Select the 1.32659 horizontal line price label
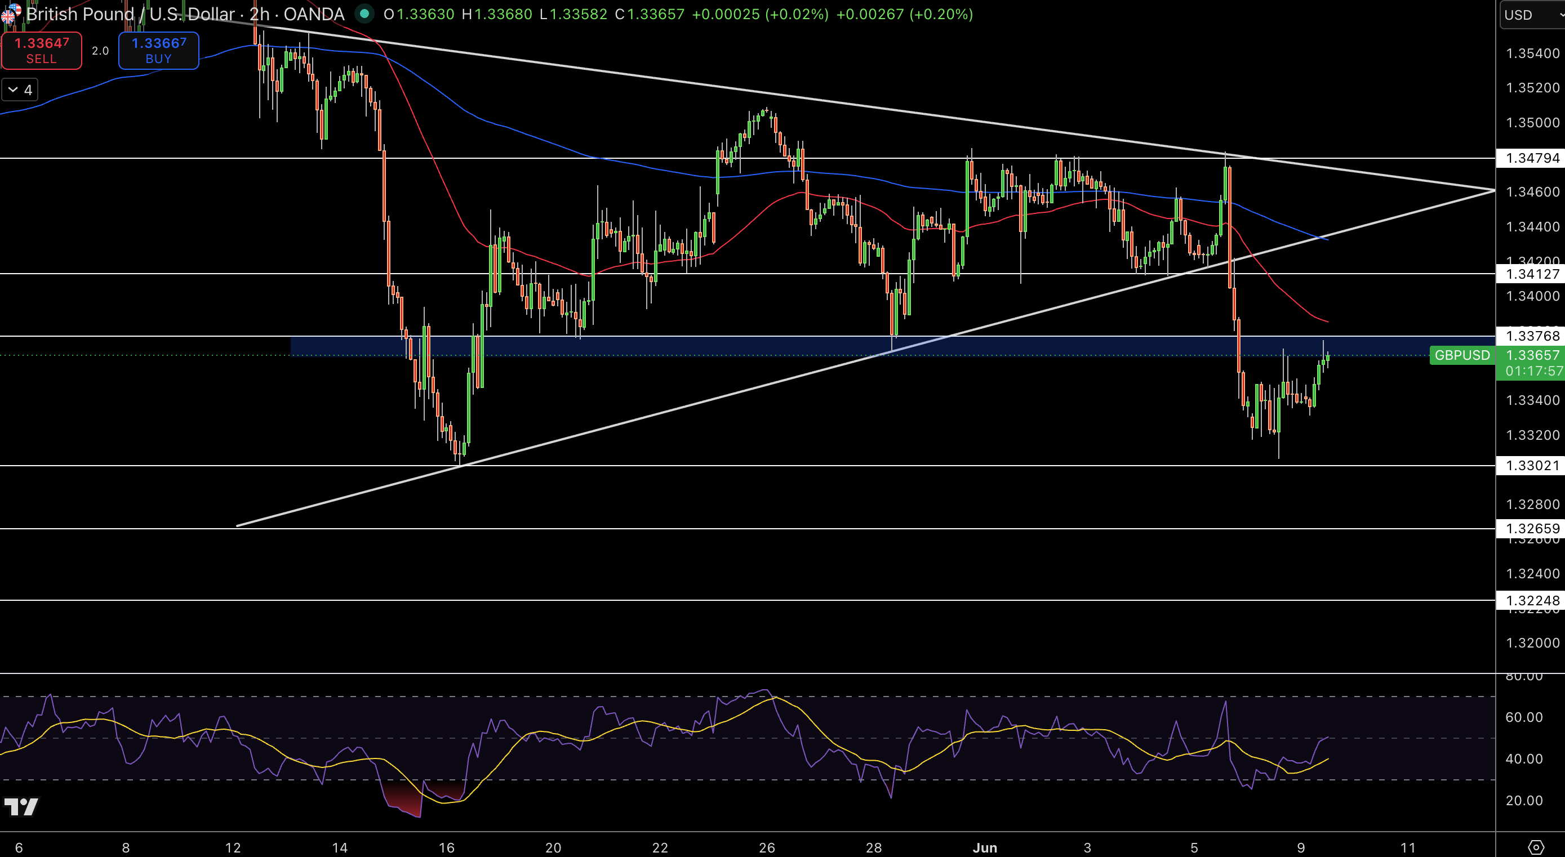 pyautogui.click(x=1531, y=528)
